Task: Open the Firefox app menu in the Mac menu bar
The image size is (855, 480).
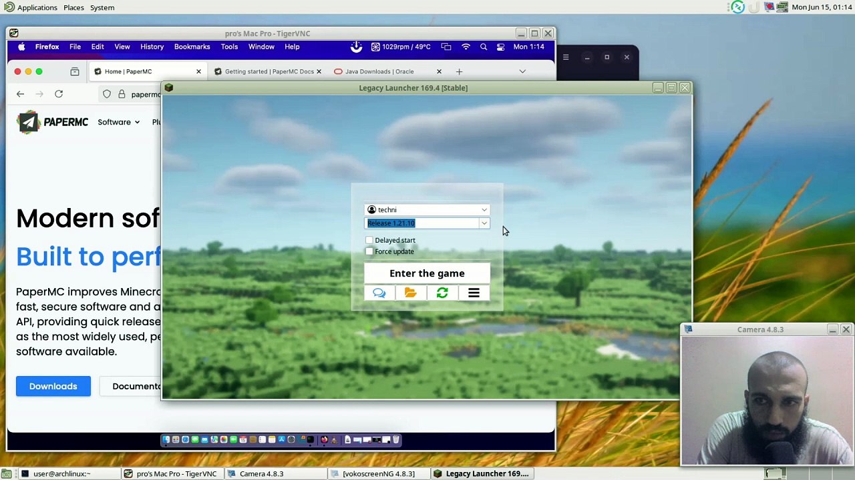Action: (x=47, y=47)
